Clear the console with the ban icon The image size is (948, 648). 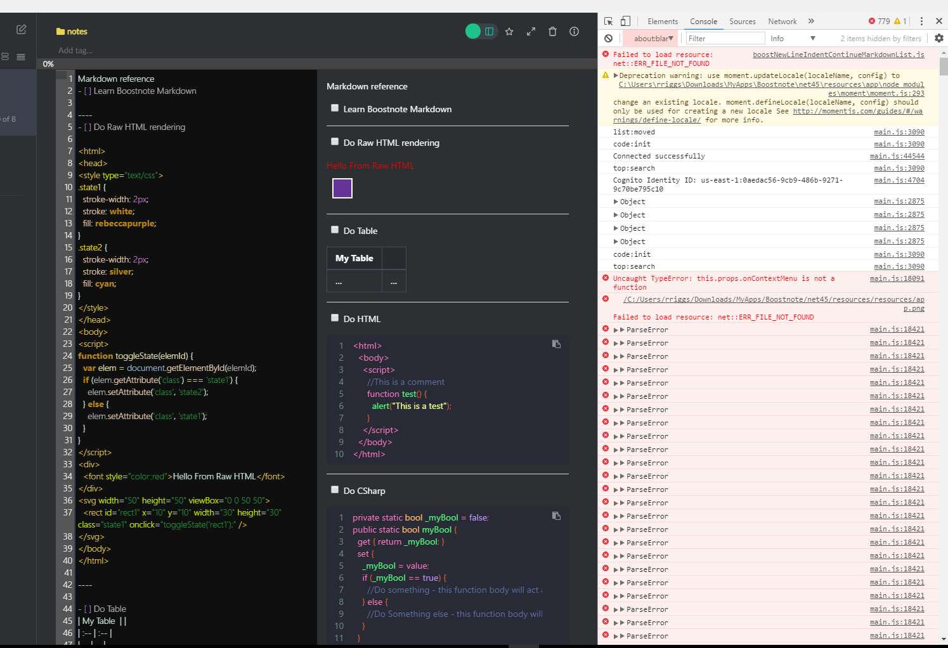(608, 38)
